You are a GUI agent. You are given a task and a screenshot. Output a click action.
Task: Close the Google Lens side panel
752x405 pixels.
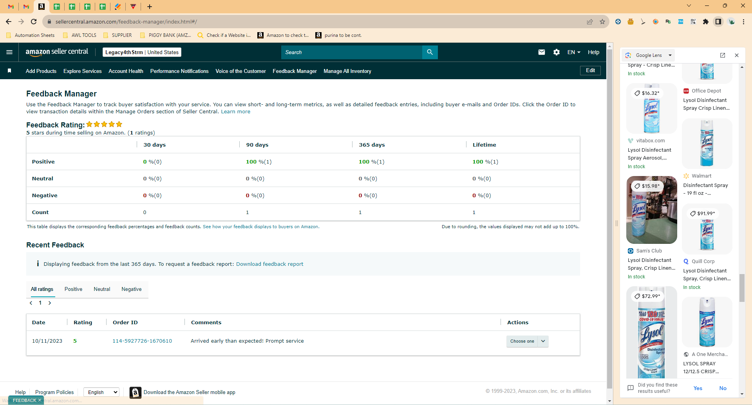click(x=737, y=55)
